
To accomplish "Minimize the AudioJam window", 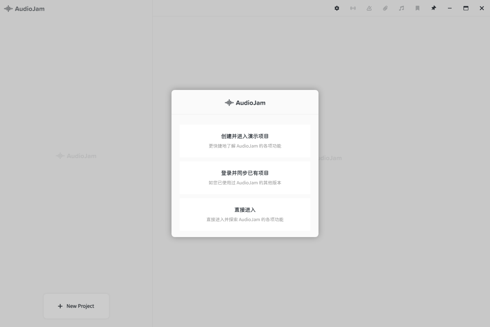I will tap(450, 8).
